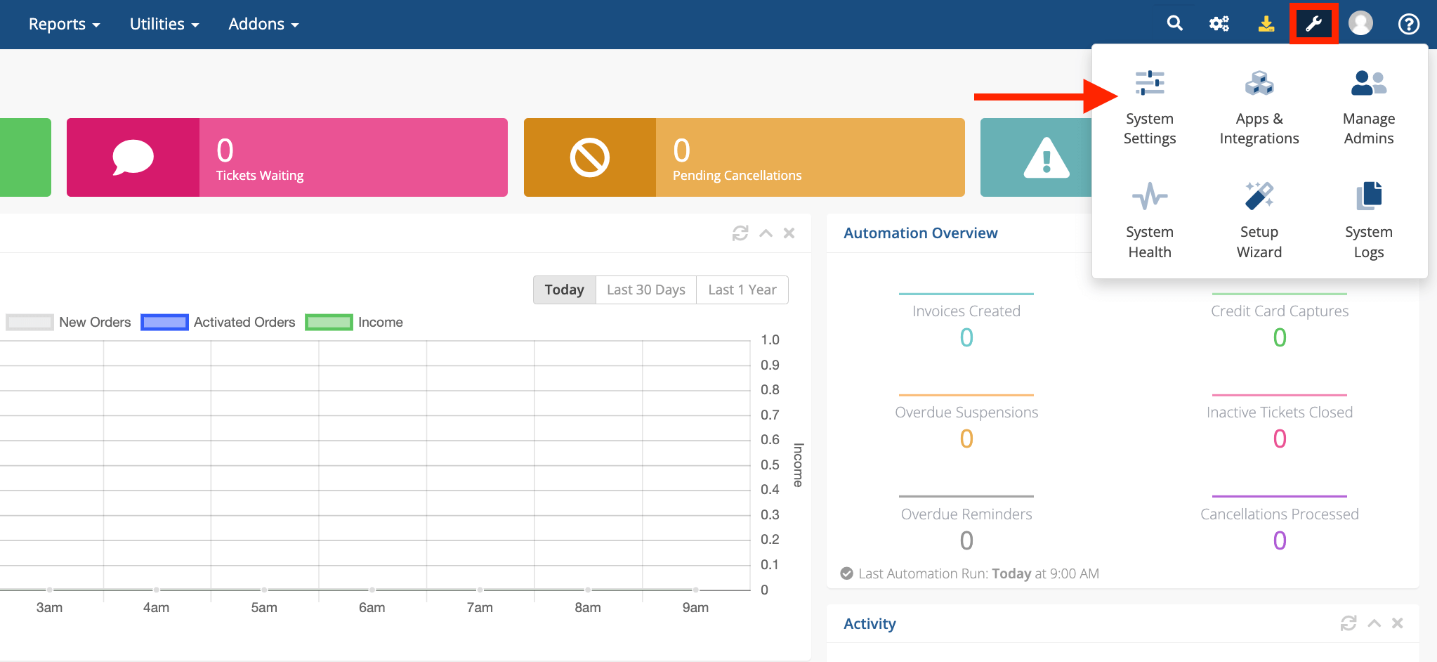Go to Manage Admins
1437x662 pixels.
tap(1369, 108)
